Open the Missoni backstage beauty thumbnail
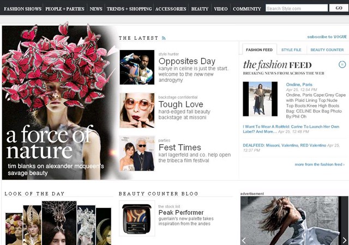 [137, 111]
